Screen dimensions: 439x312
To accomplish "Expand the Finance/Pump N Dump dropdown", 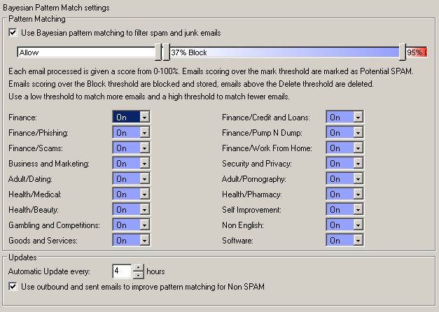I will (357, 133).
